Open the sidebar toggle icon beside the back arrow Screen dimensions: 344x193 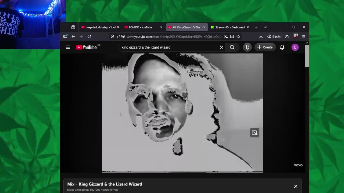pyautogui.click(x=65, y=36)
